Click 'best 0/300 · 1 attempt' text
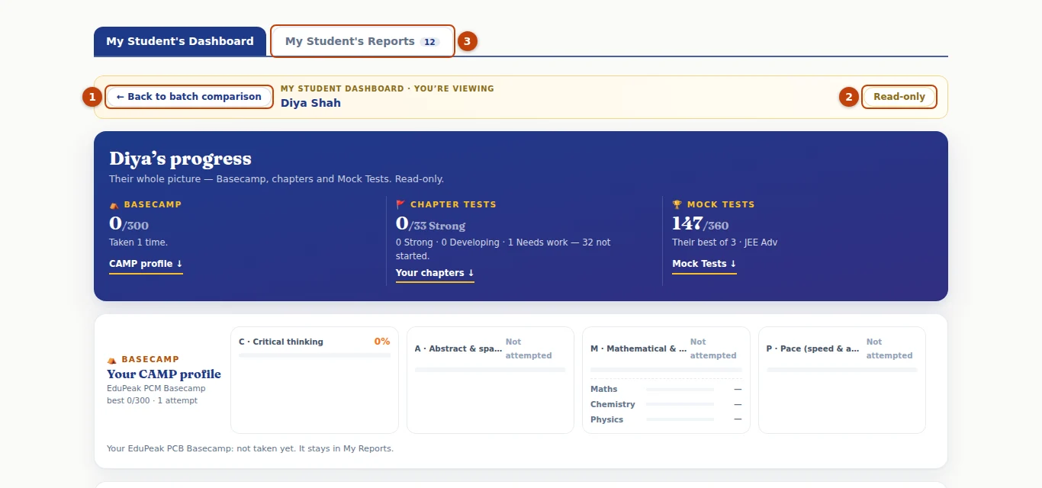The height and width of the screenshot is (488, 1042). point(152,400)
